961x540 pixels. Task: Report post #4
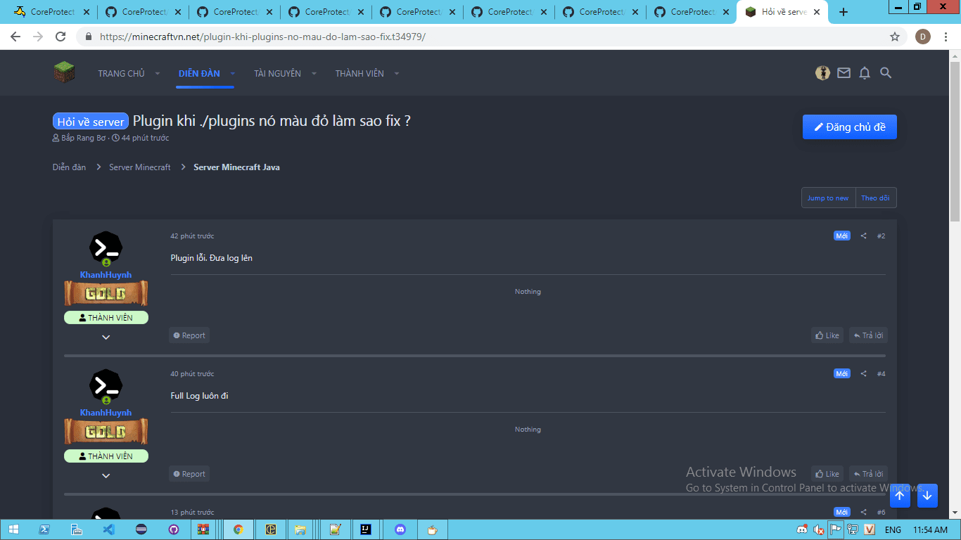(x=189, y=474)
